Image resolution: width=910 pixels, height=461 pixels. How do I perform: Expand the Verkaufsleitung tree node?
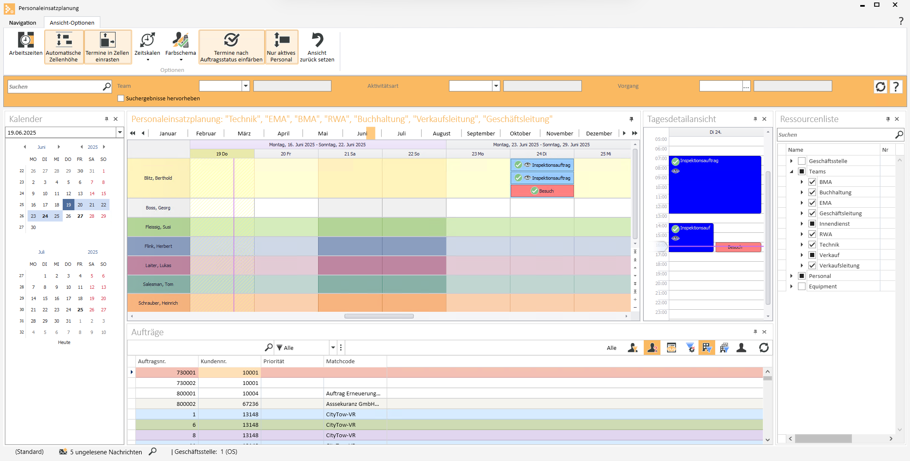[802, 265]
